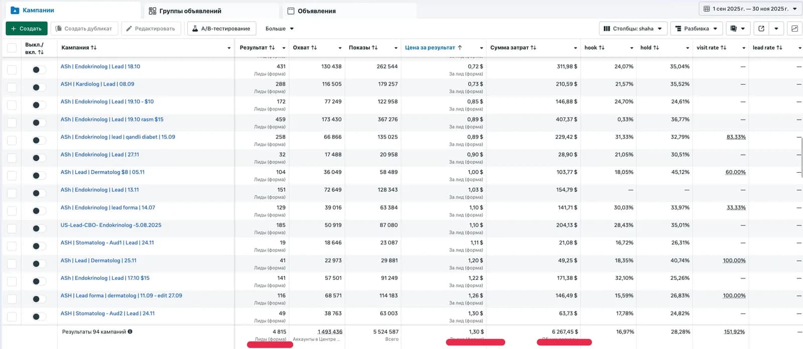Sort by Показы using its arrows icon
Image resolution: width=803 pixels, height=349 pixels.
[x=375, y=48]
